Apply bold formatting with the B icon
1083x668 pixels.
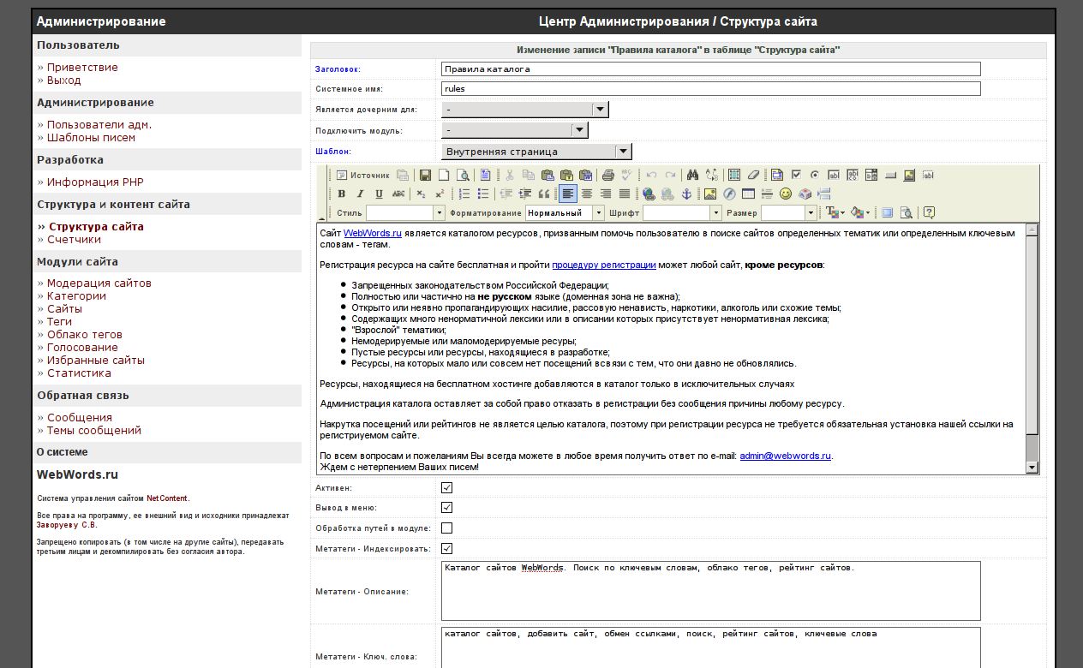341,192
